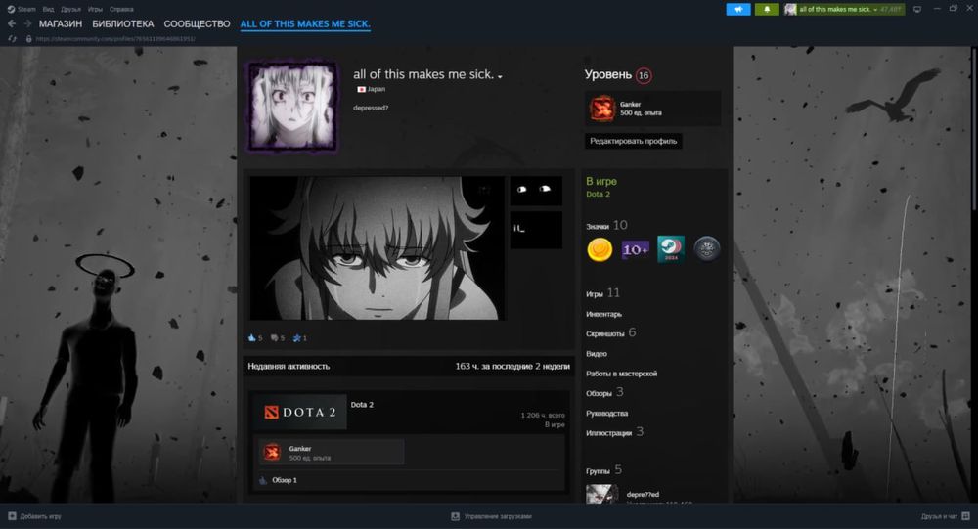Click the Big Picture mode monitor icon
The width and height of the screenshot is (978, 529).
click(917, 10)
